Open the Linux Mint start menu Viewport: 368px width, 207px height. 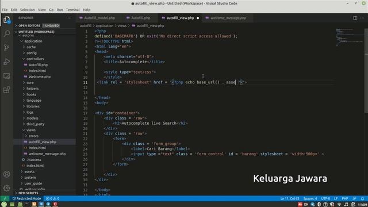click(4, 205)
